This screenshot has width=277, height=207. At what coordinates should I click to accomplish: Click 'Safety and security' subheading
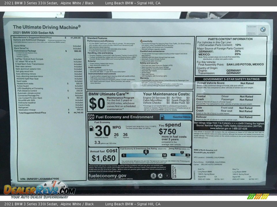(149, 63)
